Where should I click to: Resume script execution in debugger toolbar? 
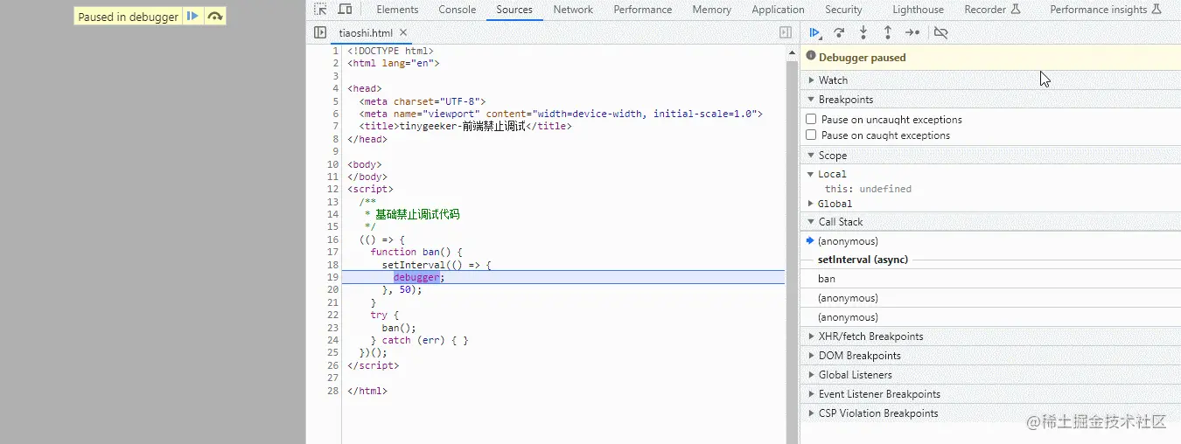814,32
